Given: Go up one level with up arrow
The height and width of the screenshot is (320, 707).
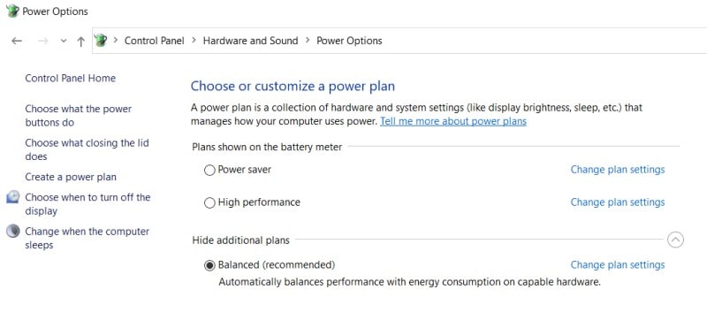Looking at the screenshot, I should (80, 42).
